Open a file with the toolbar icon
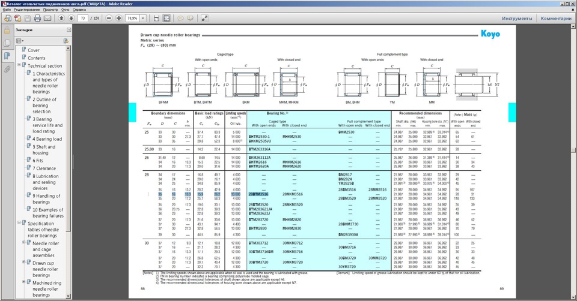This screenshot has width=577, height=301. tap(7, 18)
